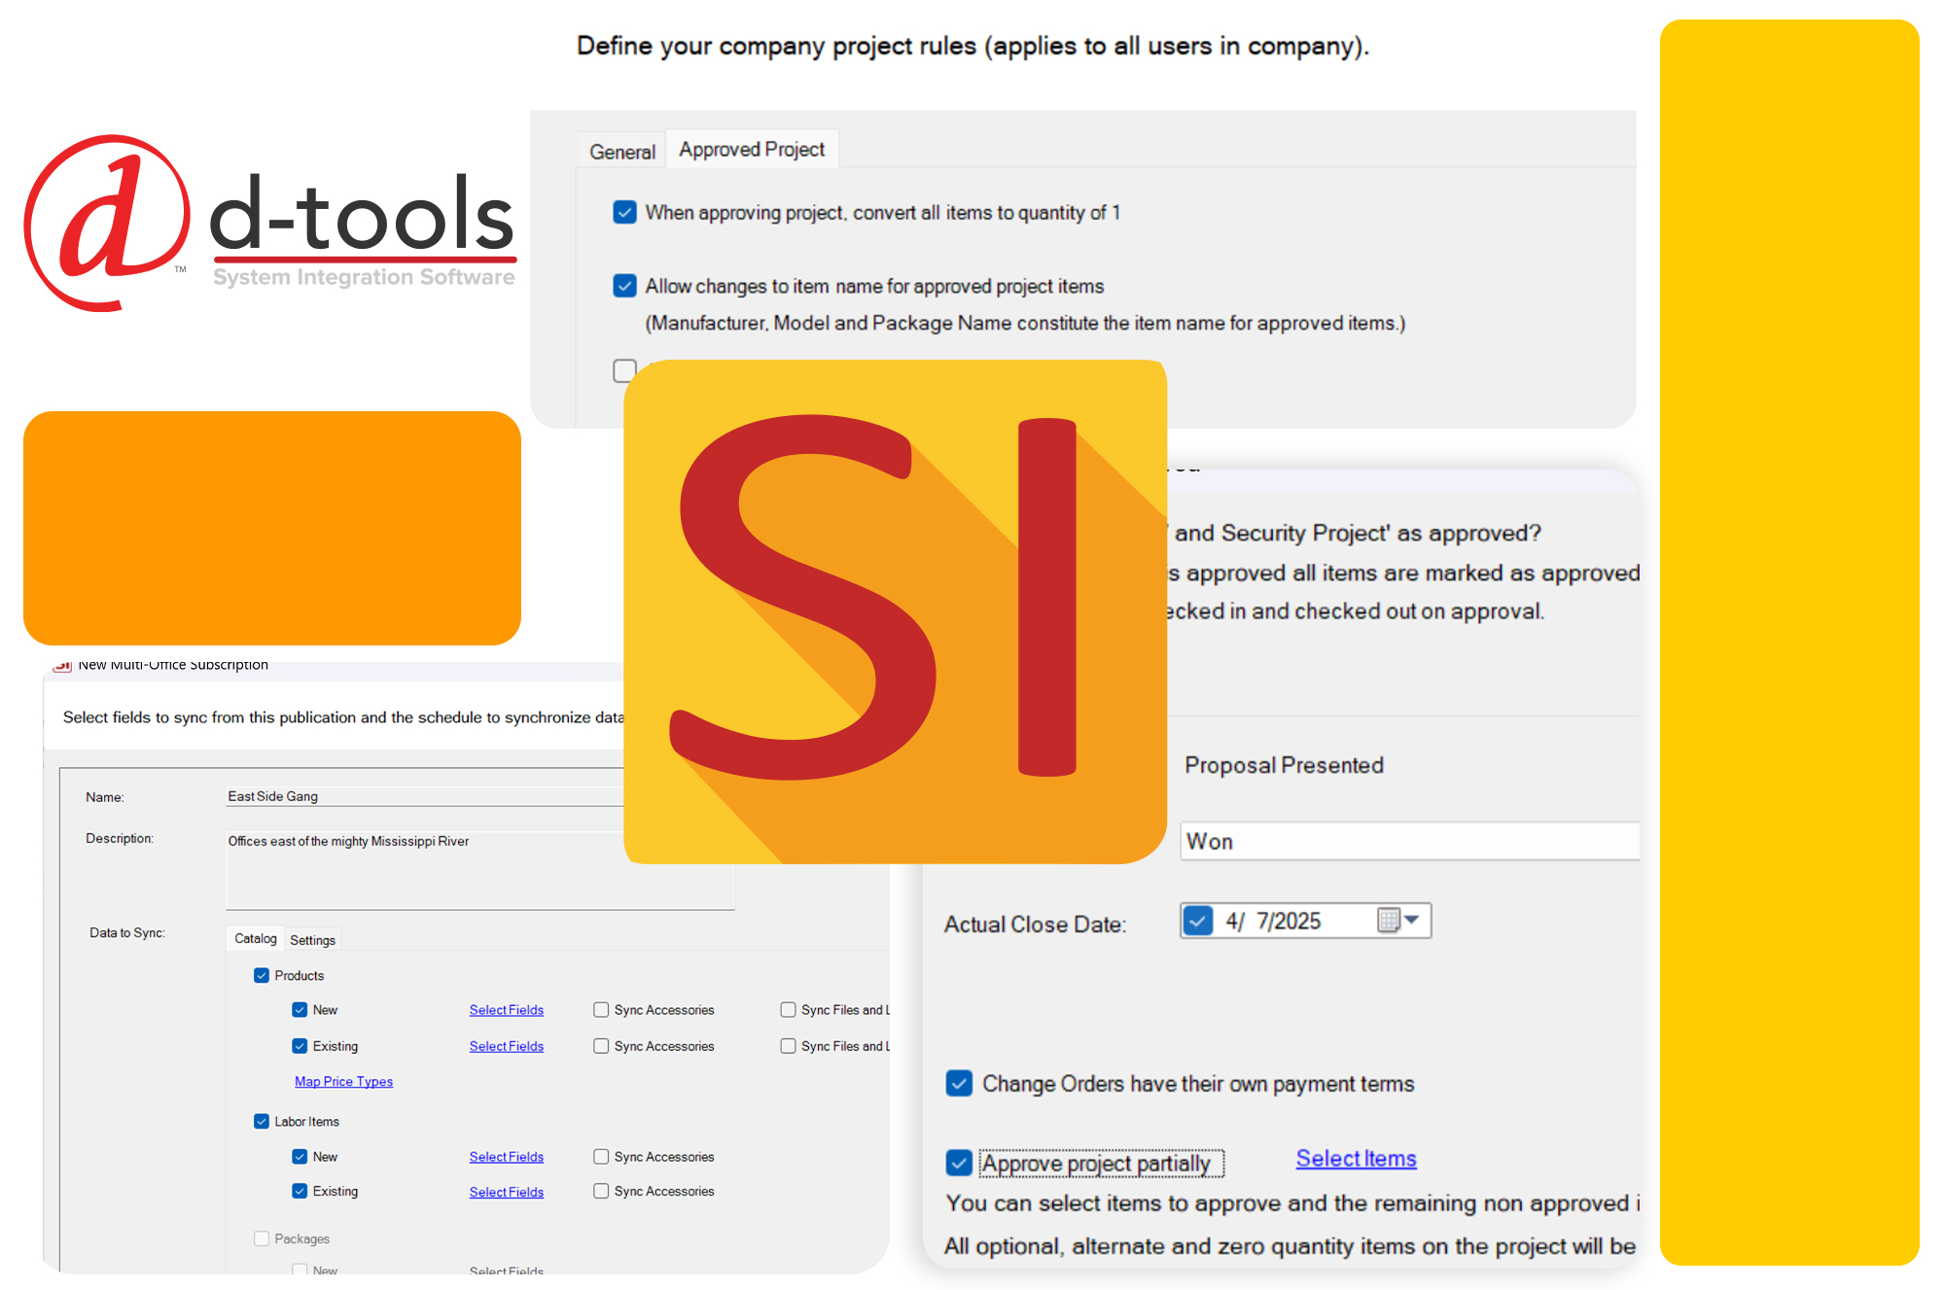Viewport: 1945px width, 1290px height.
Task: Click the small SI icon in subscription title bar
Action: click(63, 666)
